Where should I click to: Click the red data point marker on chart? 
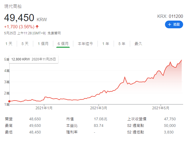point(9,101)
